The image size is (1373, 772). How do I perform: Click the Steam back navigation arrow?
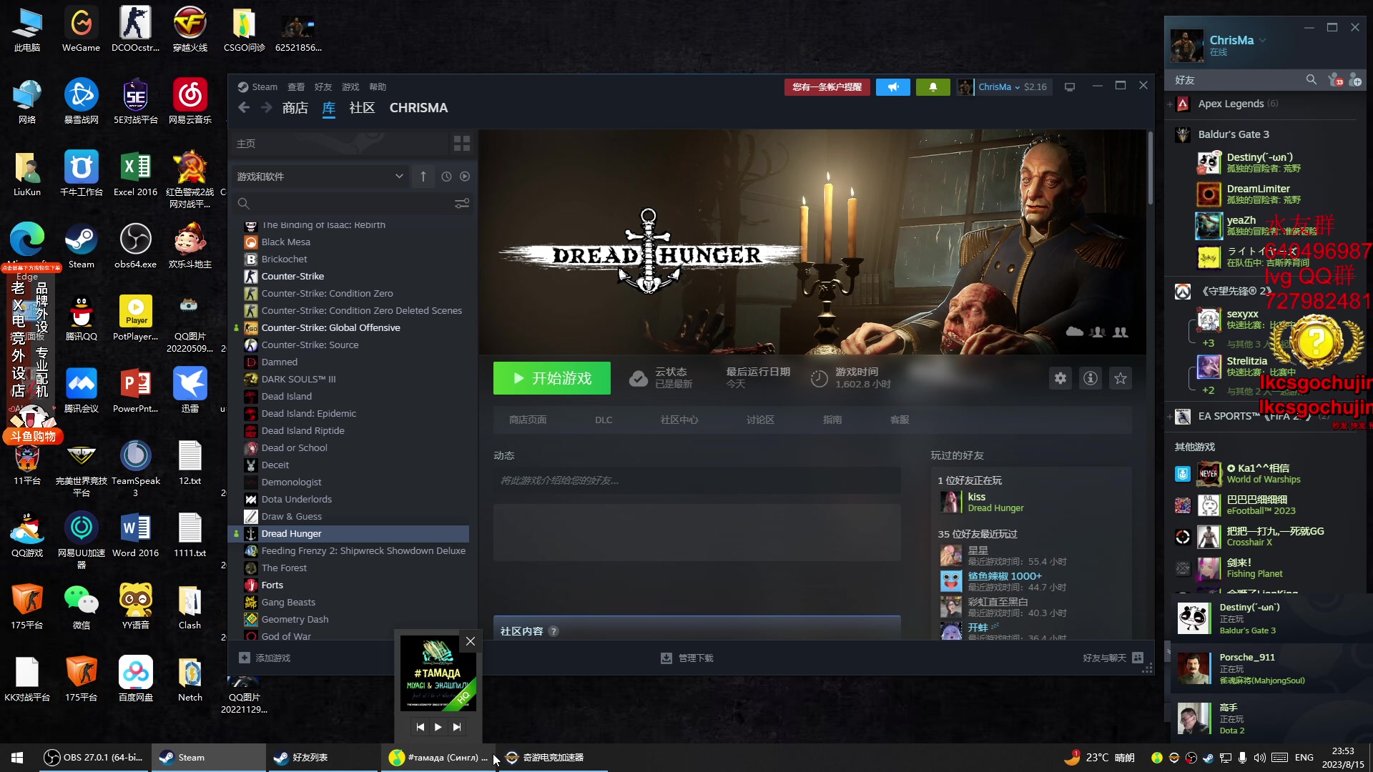244,107
